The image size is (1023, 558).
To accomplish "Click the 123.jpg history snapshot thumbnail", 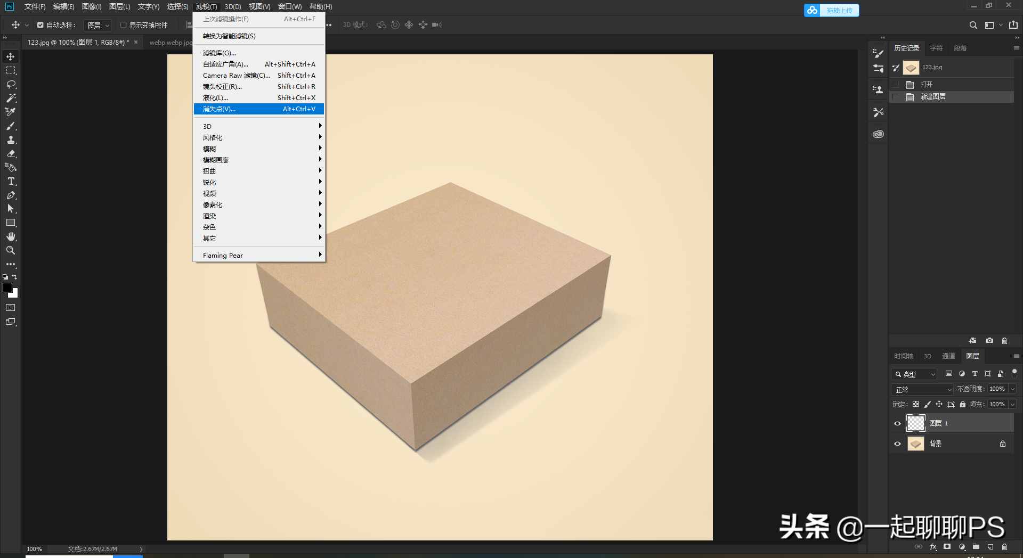I will 911,68.
